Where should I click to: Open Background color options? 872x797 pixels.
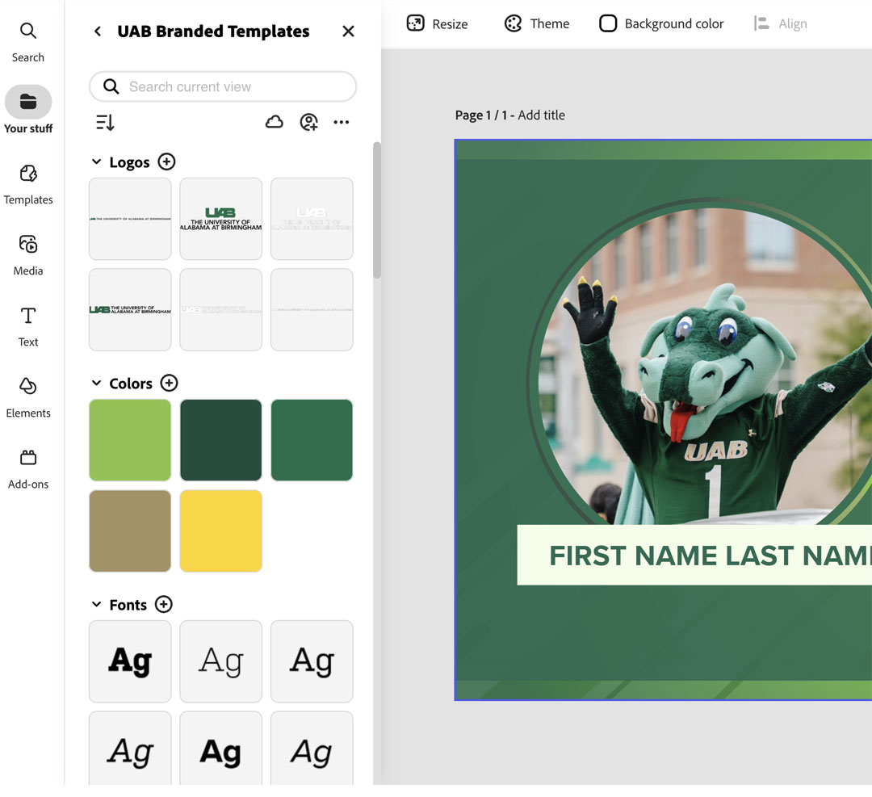pyautogui.click(x=660, y=23)
